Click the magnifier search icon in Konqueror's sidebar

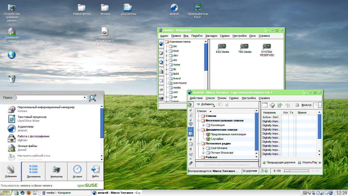(x=161, y=62)
